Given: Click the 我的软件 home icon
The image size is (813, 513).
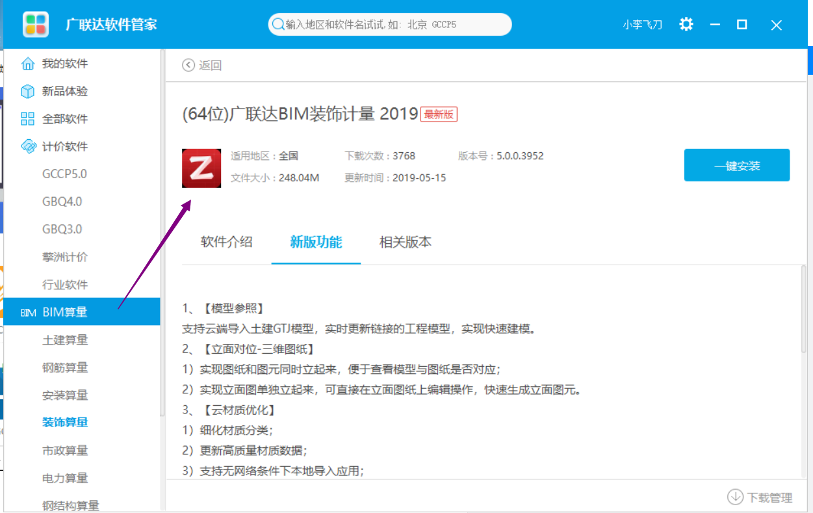Looking at the screenshot, I should click(27, 64).
